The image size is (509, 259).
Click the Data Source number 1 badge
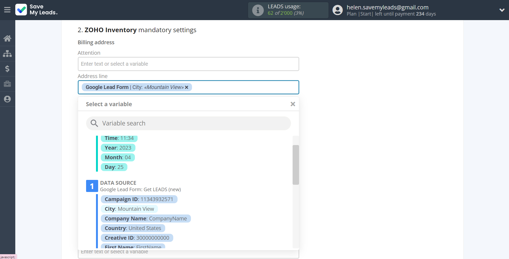coord(92,186)
